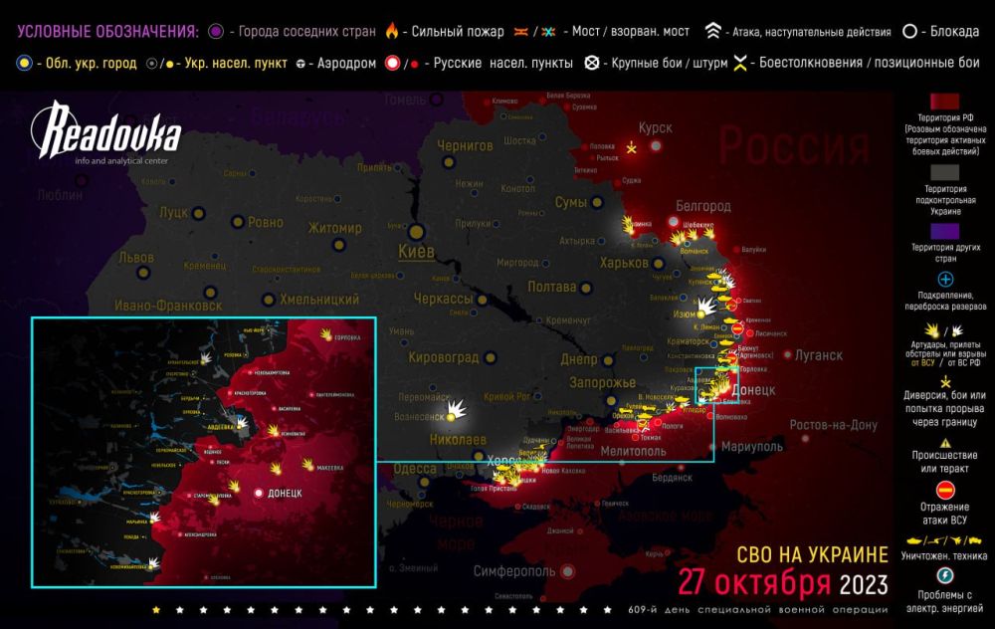Click the purple Территория других стран swatch

[x=945, y=231]
